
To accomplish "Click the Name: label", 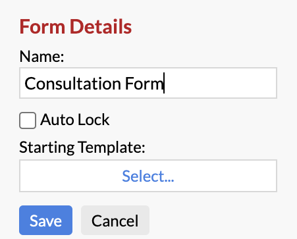I will point(41,57).
